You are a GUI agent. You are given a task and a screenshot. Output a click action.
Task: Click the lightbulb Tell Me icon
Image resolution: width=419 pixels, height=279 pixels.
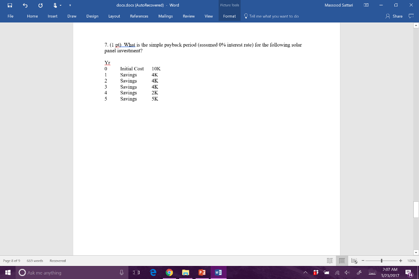tap(246, 16)
